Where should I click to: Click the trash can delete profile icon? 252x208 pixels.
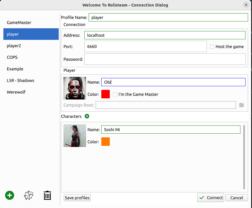47,195
